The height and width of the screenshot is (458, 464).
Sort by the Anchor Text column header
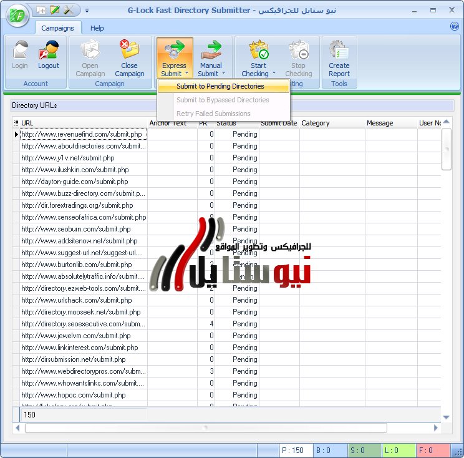(x=173, y=123)
